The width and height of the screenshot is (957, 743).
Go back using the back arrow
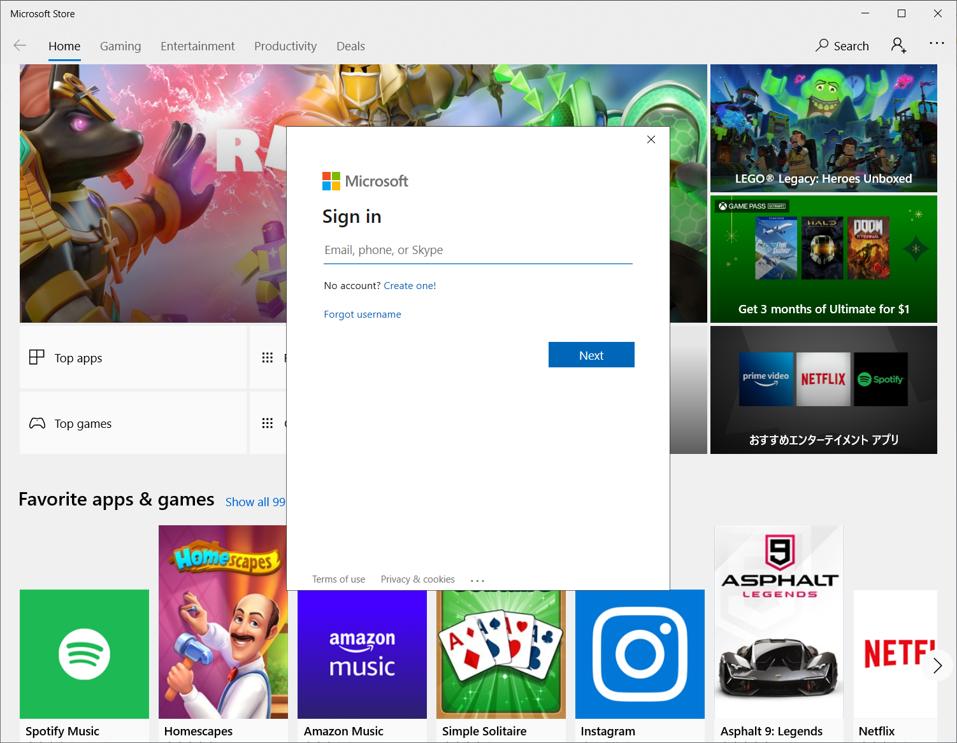(20, 45)
